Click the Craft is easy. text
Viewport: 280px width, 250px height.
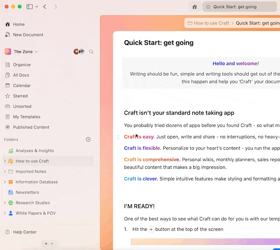[x=139, y=137]
